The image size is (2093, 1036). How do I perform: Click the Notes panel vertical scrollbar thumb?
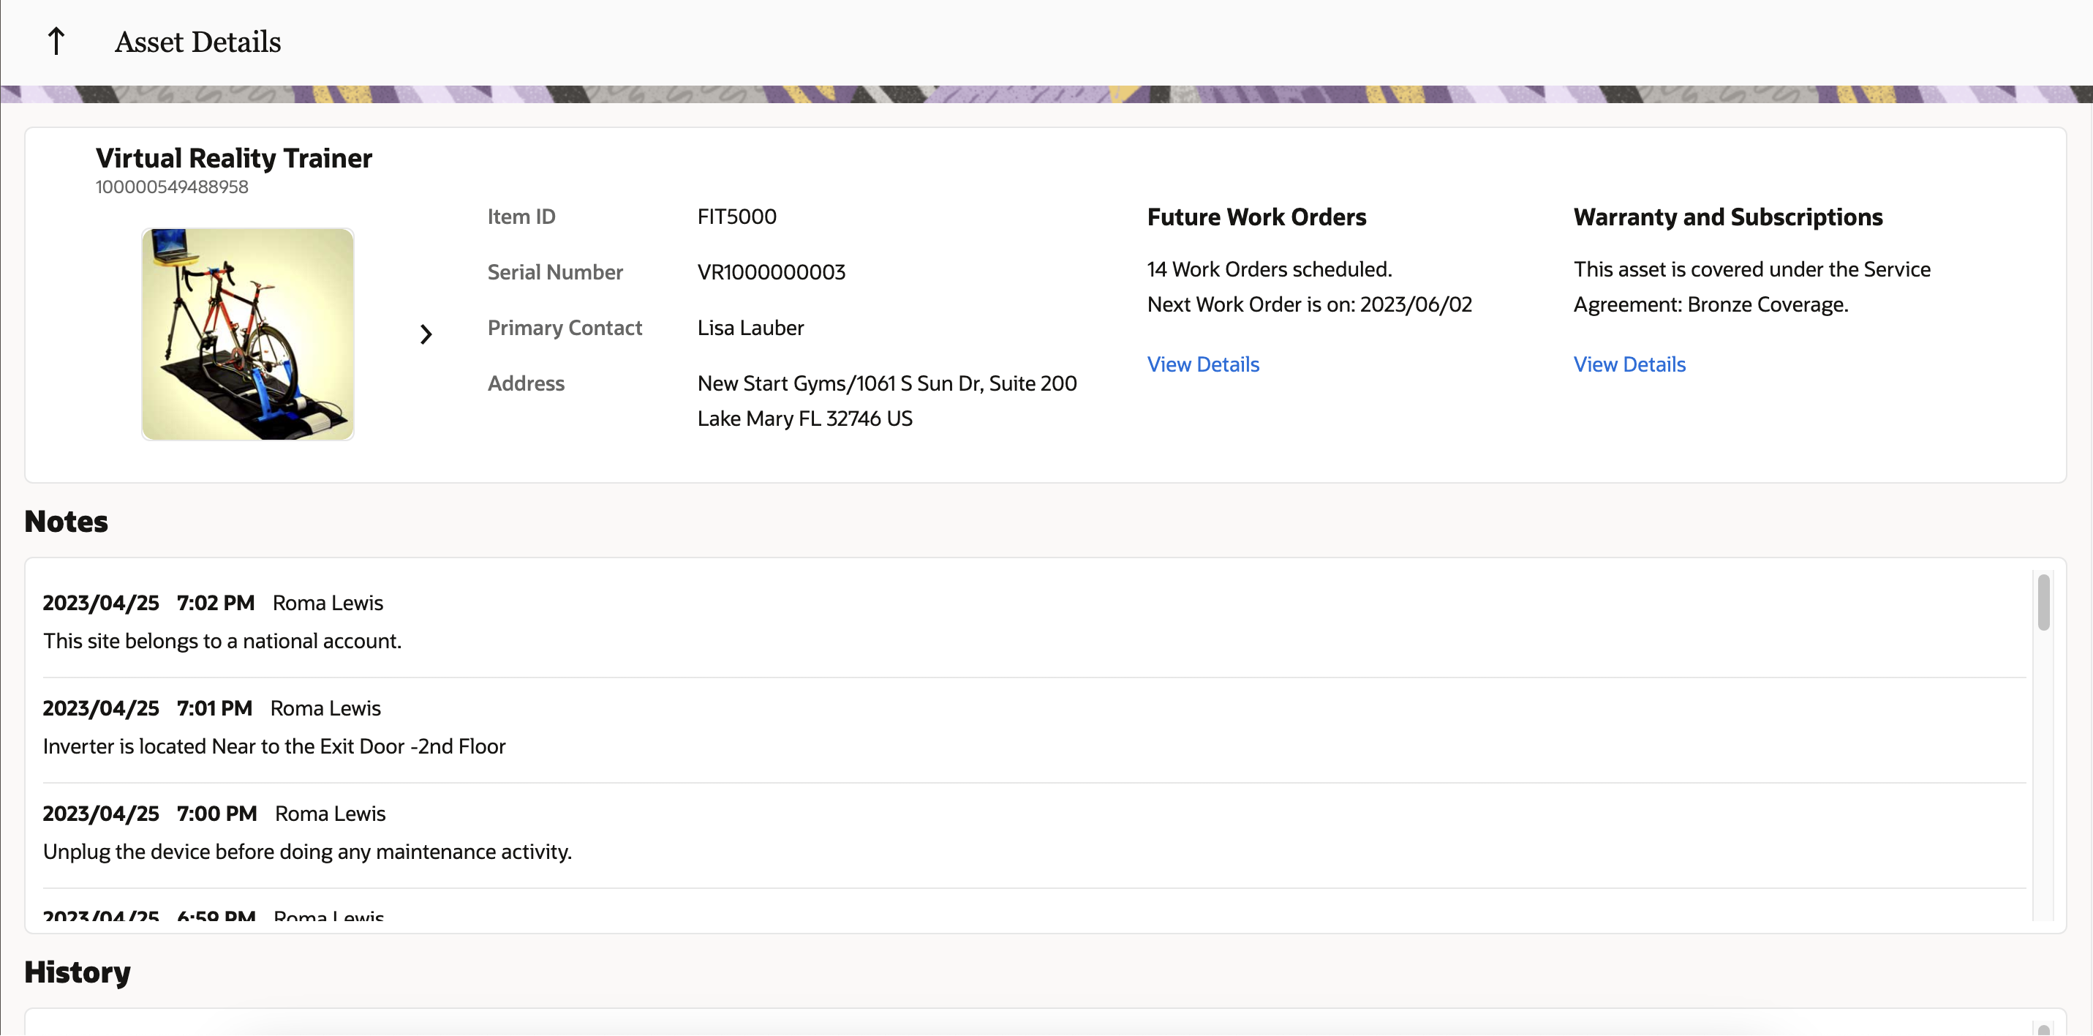2043,603
